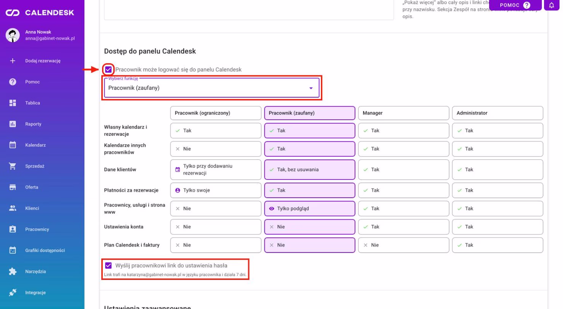
Task: Click the Tylko przy dodawaniu rezerwacji cell
Action: pyautogui.click(x=216, y=170)
